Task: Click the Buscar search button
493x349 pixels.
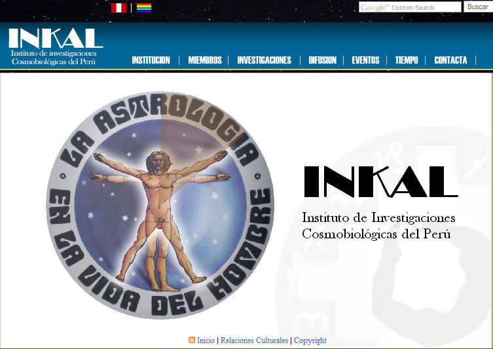Action: [478, 7]
